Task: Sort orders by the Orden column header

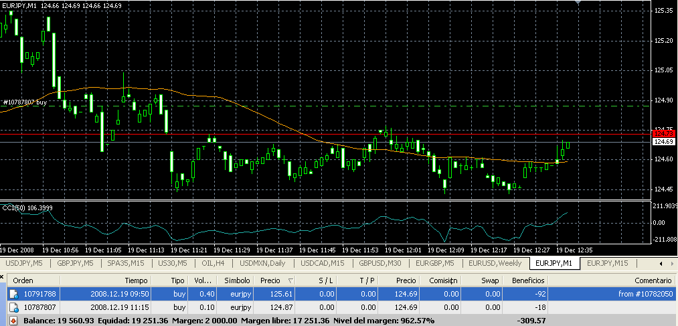Action: (x=33, y=280)
